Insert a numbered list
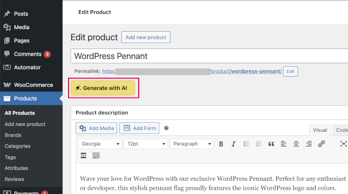Image resolution: width=348 pixels, height=194 pixels. point(258,144)
